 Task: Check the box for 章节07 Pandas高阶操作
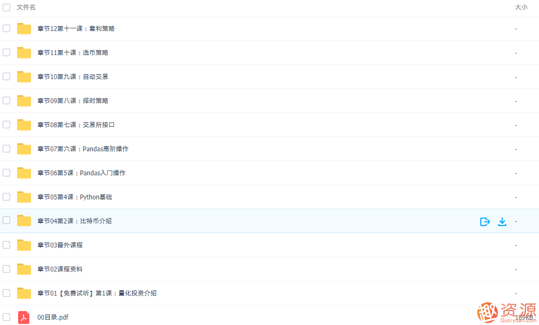point(6,149)
